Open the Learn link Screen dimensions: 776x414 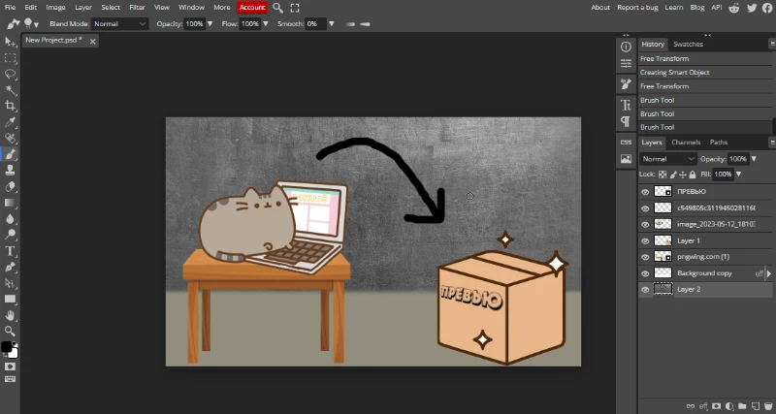coord(674,8)
